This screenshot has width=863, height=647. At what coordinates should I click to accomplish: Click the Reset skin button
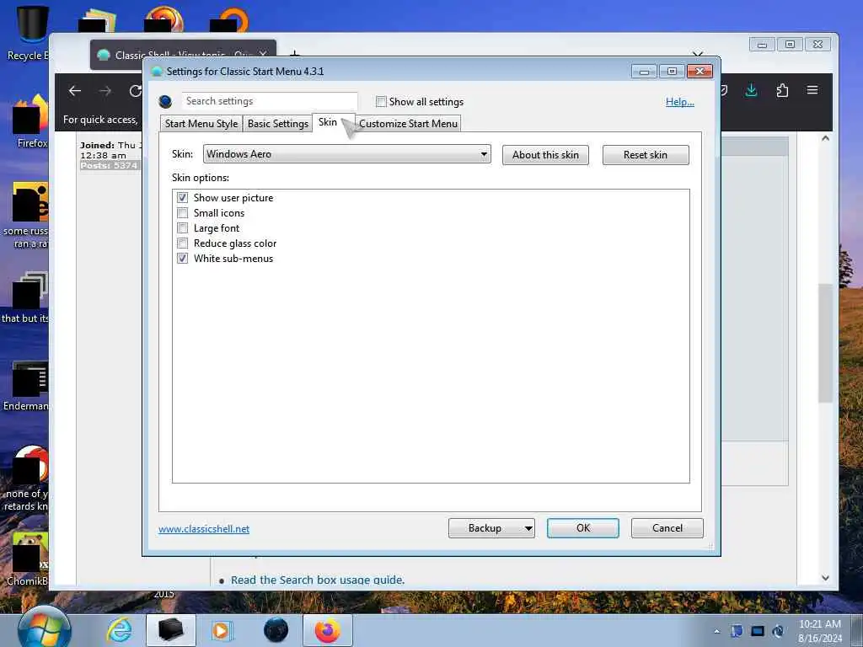(646, 155)
